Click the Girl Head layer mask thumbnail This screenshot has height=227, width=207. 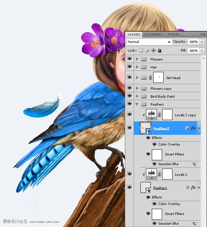[158, 77]
